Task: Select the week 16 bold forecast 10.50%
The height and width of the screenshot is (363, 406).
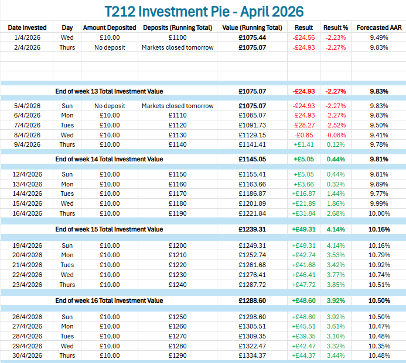Action: click(x=379, y=300)
